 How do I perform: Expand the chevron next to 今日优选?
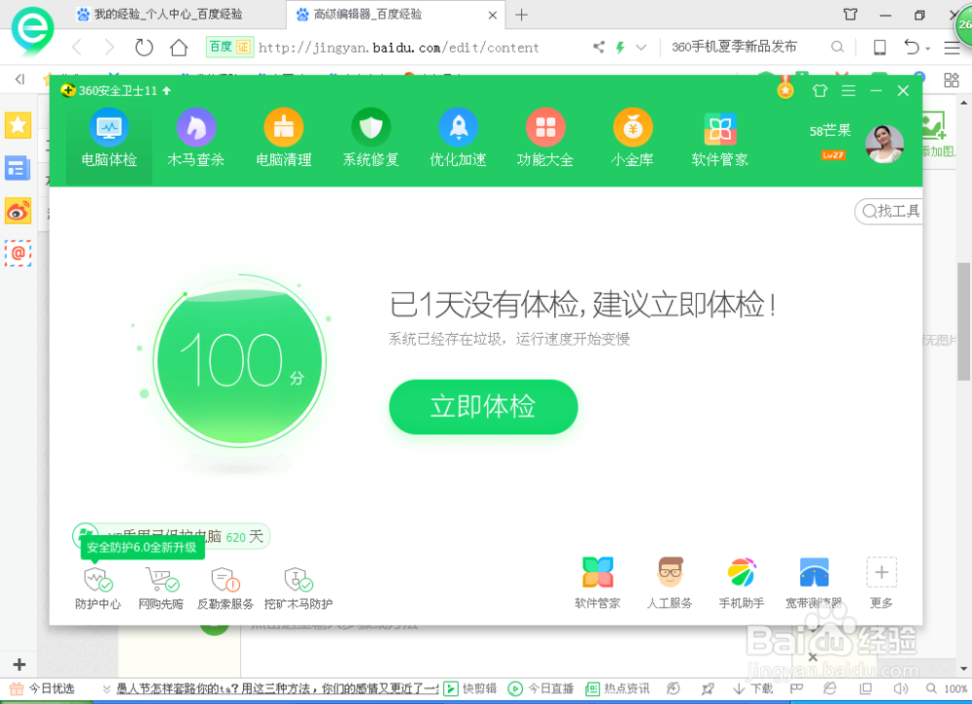click(107, 688)
